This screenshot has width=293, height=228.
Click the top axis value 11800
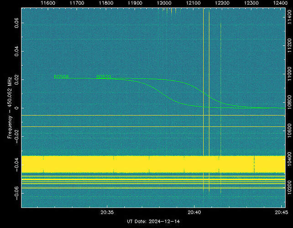coord(106,3)
